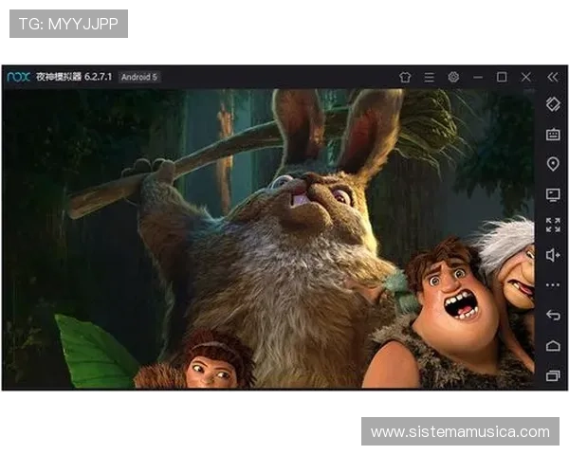Maximize the Nox emulator window
The height and width of the screenshot is (455, 569).
tap(502, 77)
